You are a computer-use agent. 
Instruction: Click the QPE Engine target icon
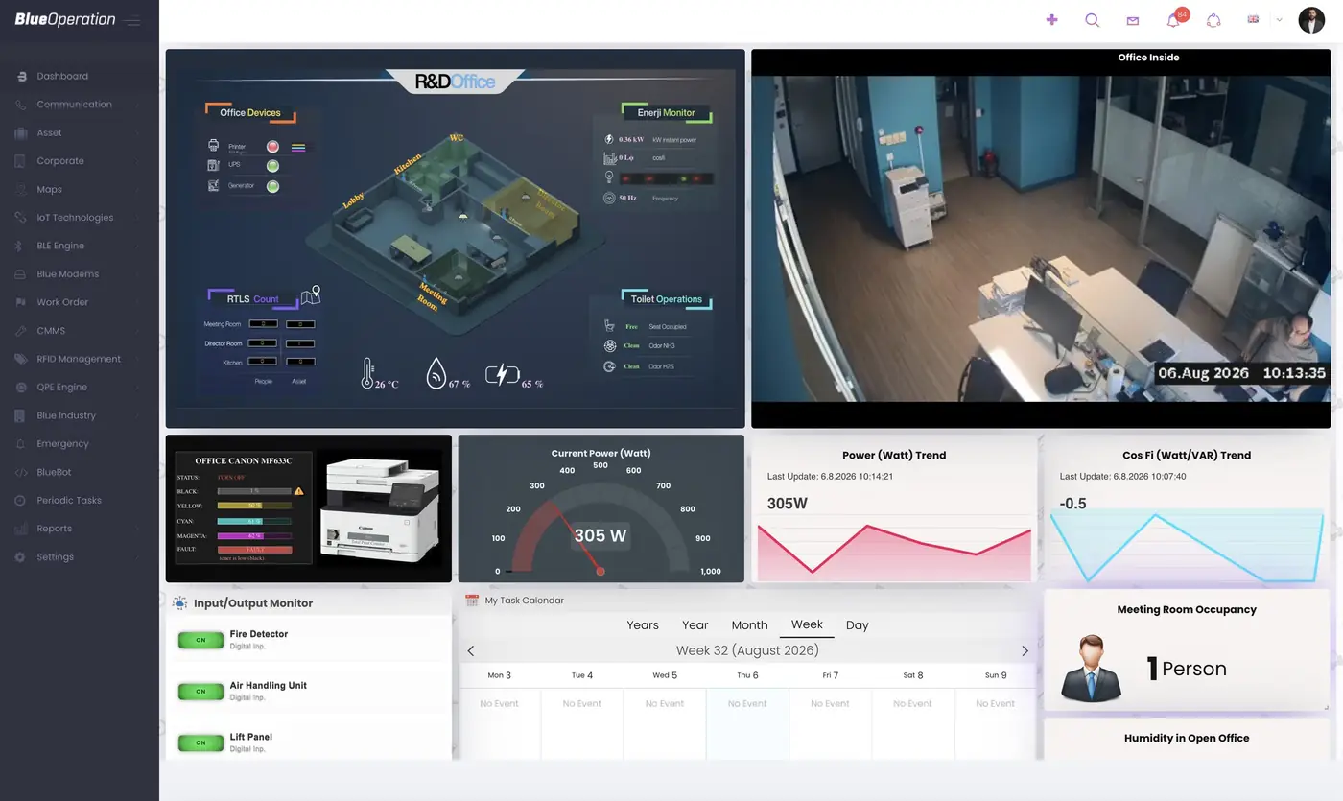pyautogui.click(x=19, y=388)
